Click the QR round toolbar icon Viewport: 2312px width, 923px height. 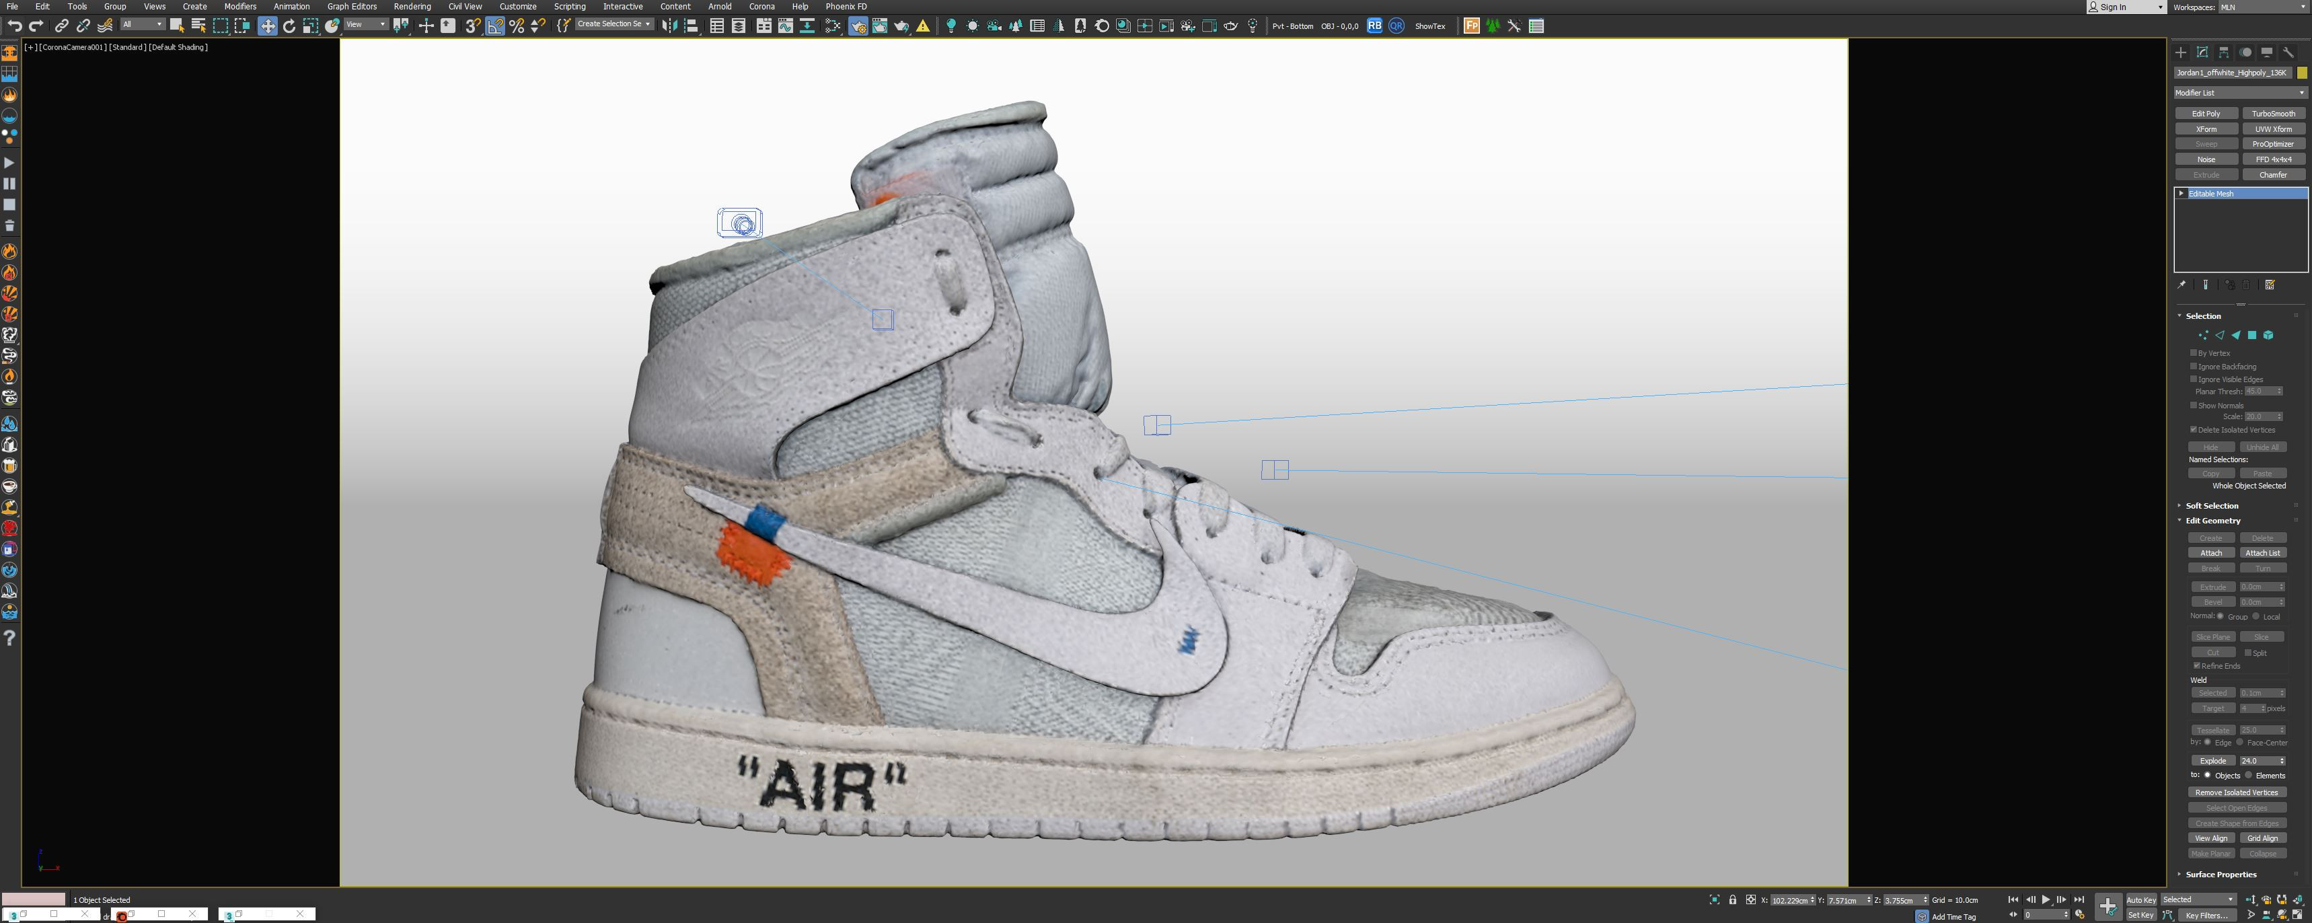coord(1396,26)
